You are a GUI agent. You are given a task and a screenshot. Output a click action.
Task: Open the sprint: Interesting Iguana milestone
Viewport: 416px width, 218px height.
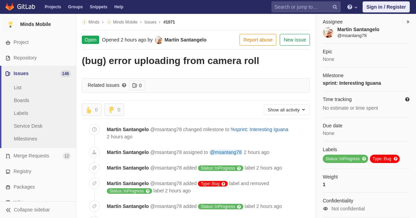point(352,83)
